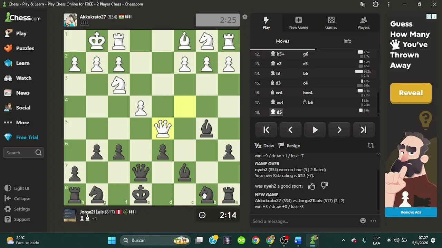This screenshot has width=442, height=248.
Task: Select the white queen on the board
Action: point(163,128)
